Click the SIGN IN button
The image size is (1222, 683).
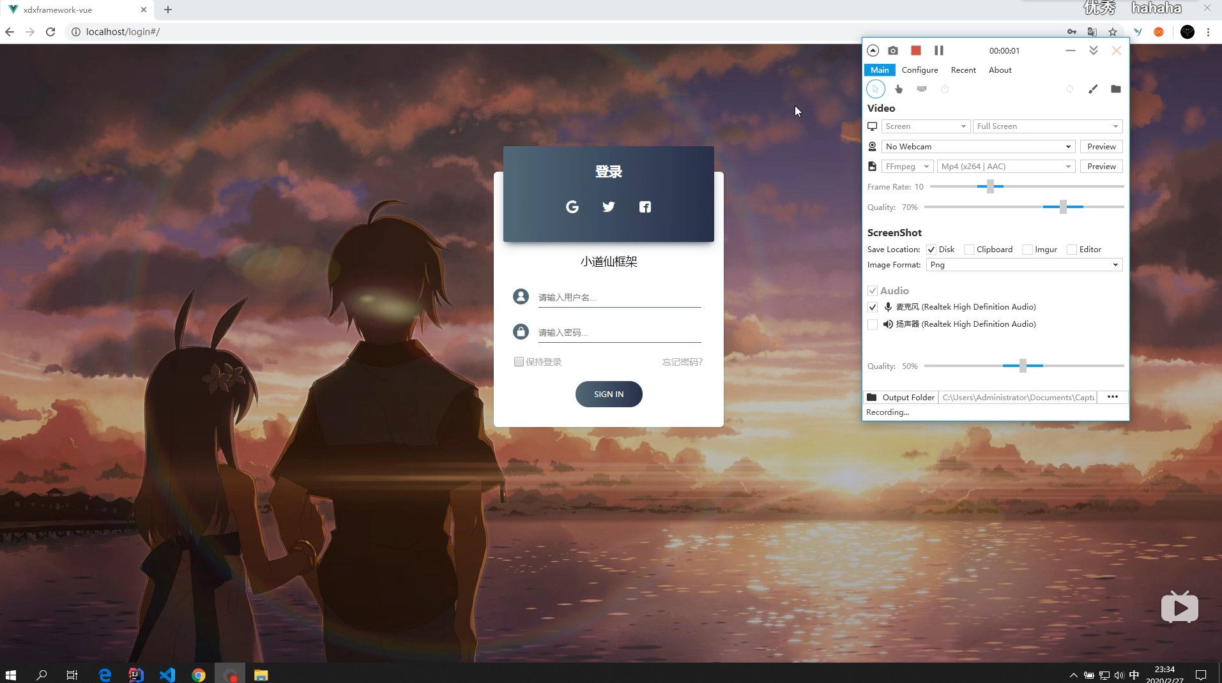(x=609, y=394)
